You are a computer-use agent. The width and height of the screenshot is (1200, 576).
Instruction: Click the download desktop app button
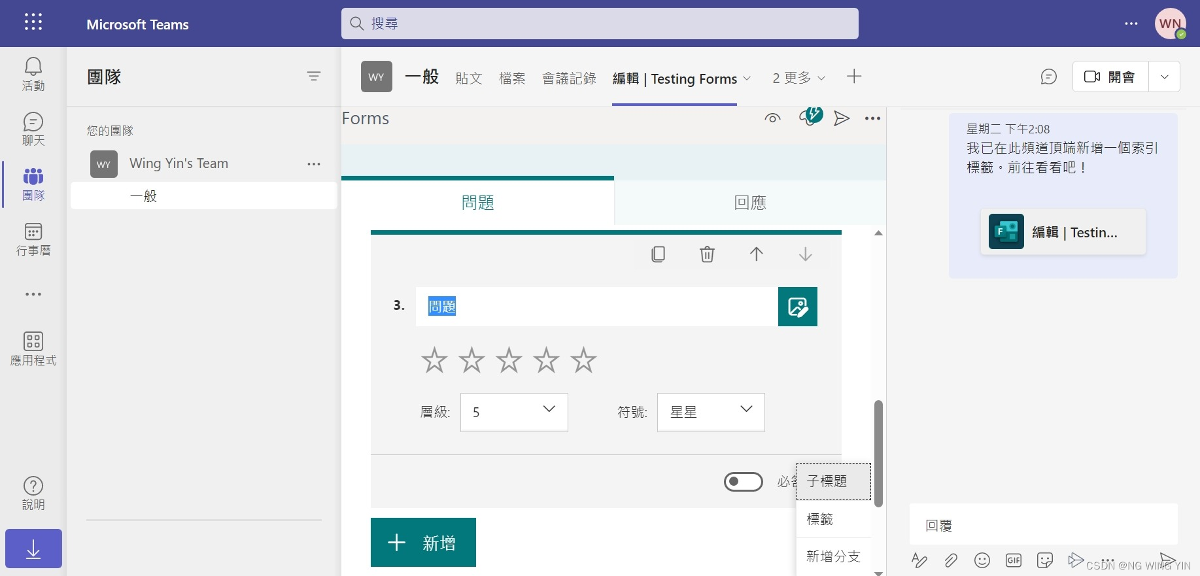click(x=33, y=549)
